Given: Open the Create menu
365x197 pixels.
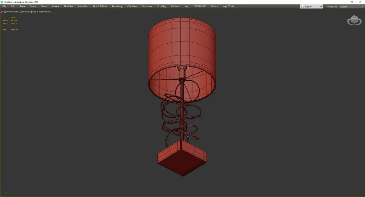Looking at the screenshot, I should pos(56,6).
